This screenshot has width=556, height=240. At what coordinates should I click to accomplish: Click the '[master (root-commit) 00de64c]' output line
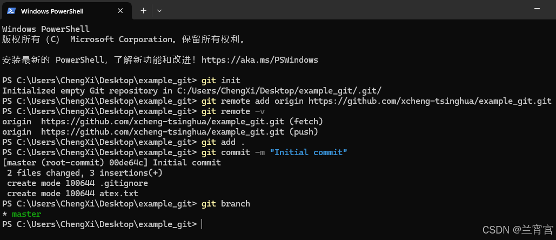pyautogui.click(x=112, y=163)
